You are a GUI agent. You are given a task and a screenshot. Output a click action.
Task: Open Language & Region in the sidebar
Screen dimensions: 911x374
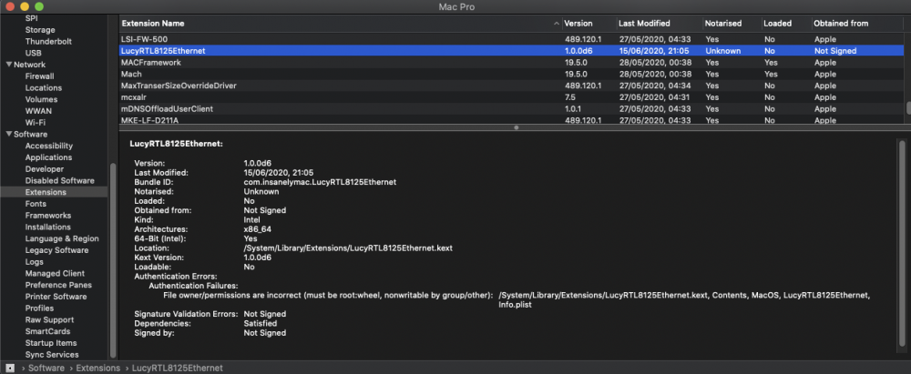(x=62, y=238)
